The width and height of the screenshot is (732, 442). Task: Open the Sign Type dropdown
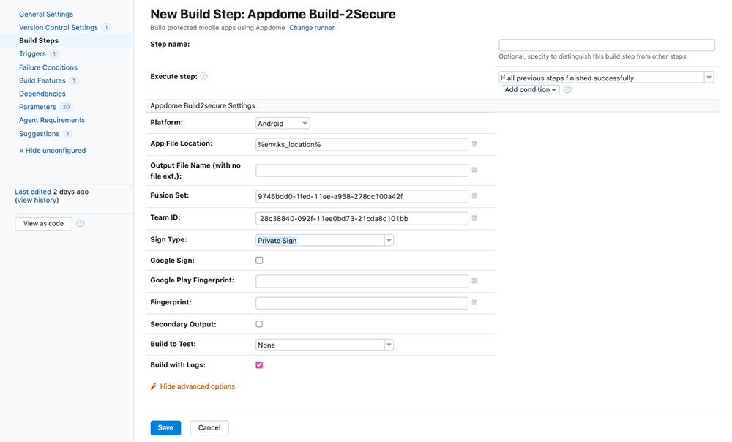pyautogui.click(x=324, y=240)
